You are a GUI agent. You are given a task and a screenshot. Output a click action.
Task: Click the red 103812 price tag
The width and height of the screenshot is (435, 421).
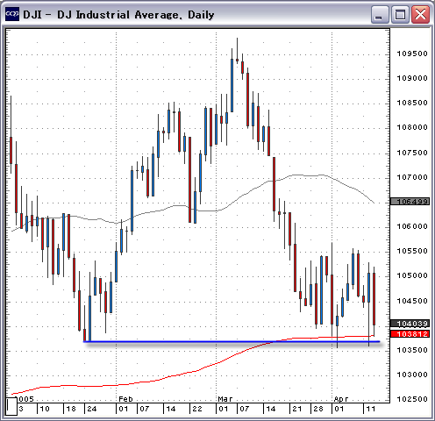(410, 334)
